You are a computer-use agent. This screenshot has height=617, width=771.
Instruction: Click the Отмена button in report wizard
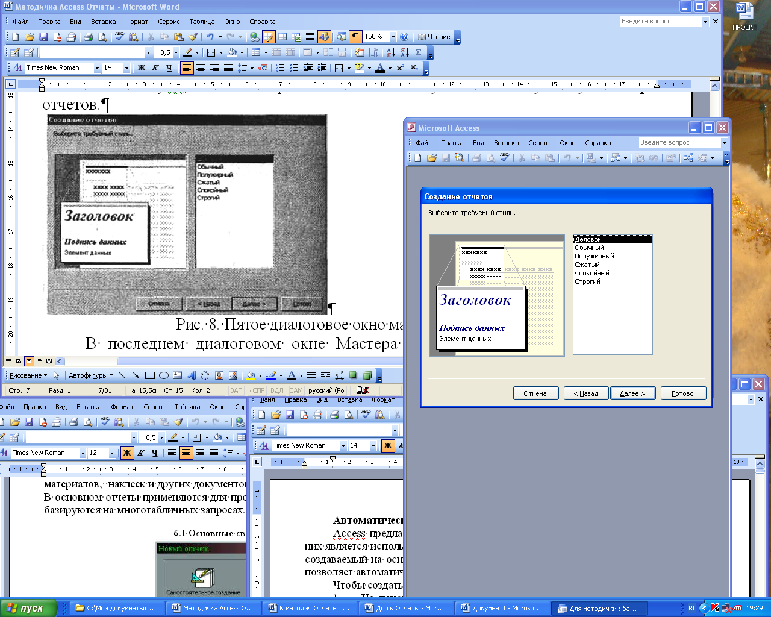click(x=535, y=393)
